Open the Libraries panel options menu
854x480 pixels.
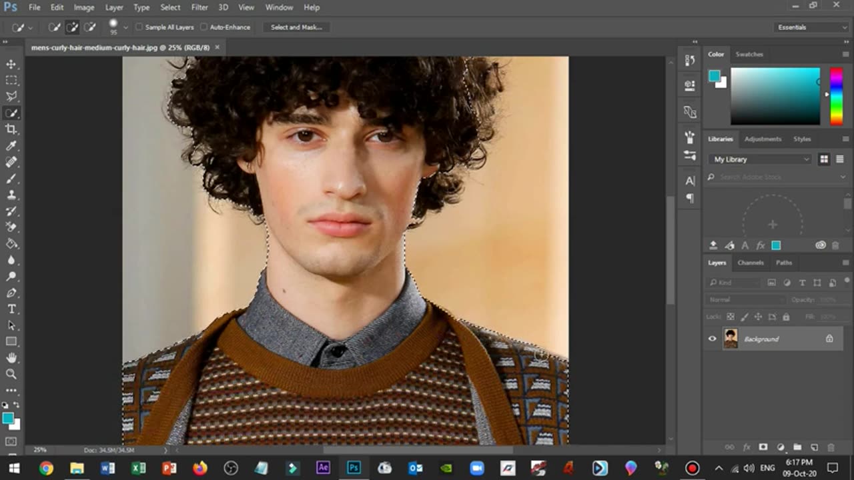pyautogui.click(x=845, y=139)
